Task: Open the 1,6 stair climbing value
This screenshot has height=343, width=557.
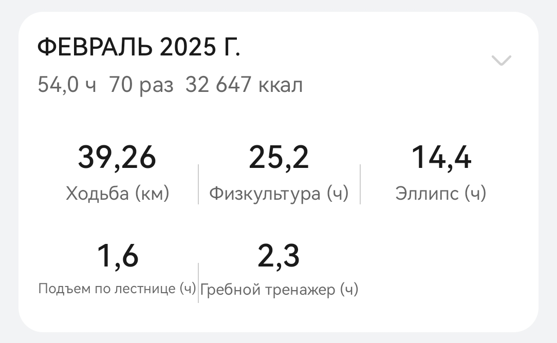Action: click(117, 256)
